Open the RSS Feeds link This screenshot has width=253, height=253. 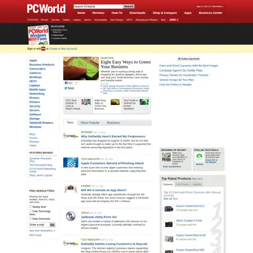35,235
